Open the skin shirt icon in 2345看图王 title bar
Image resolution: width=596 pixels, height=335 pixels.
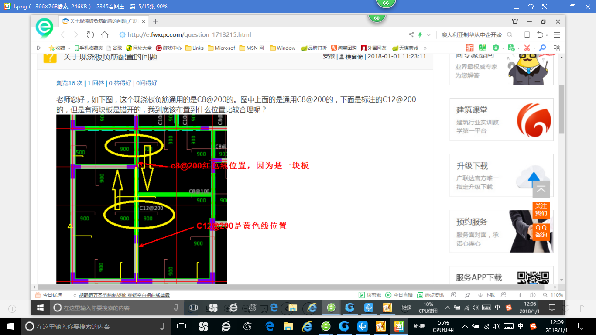[x=531, y=7]
